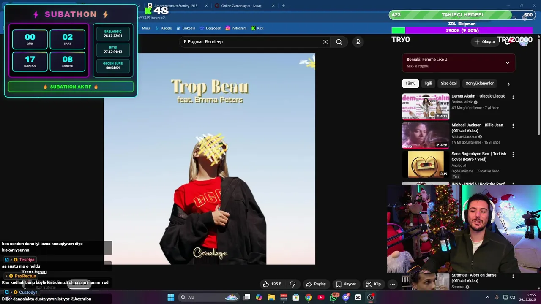Image resolution: width=541 pixels, height=304 pixels.
Task: Select the Son yüklenenler filter chip
Action: point(480,84)
